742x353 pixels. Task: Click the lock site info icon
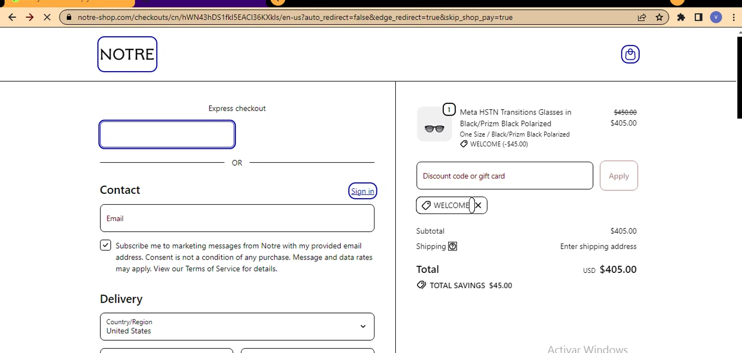(x=69, y=17)
